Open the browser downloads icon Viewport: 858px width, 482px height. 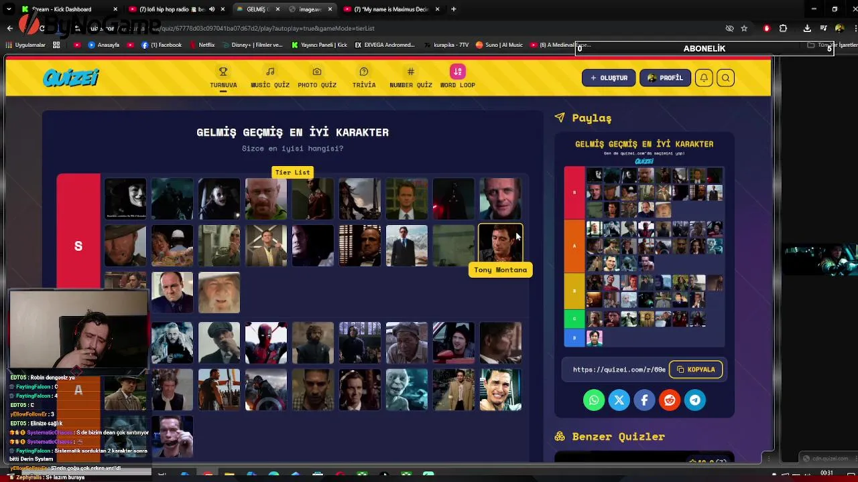pos(807,28)
